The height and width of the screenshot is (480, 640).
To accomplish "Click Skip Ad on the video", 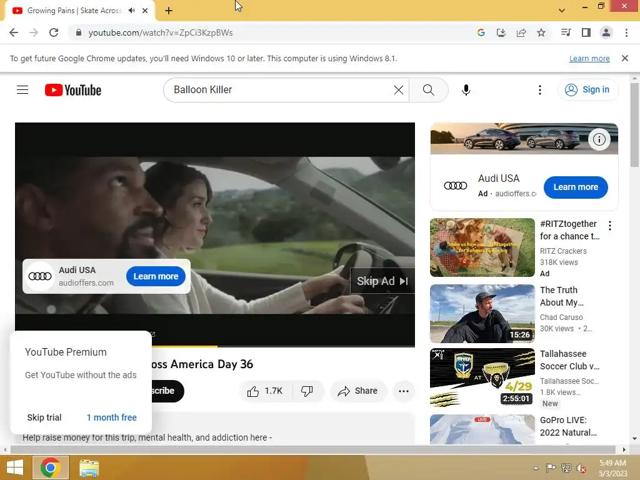I will click(x=382, y=281).
